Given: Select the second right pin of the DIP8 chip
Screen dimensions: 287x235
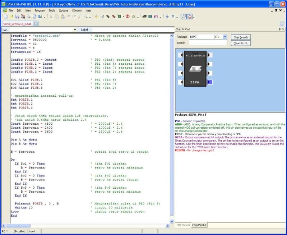Looking at the screenshot, I should point(210,64).
